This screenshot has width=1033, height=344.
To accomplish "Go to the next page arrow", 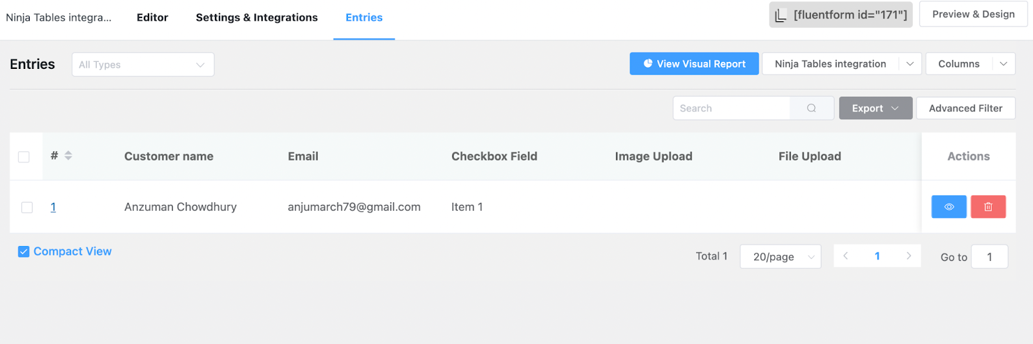I will tap(908, 256).
